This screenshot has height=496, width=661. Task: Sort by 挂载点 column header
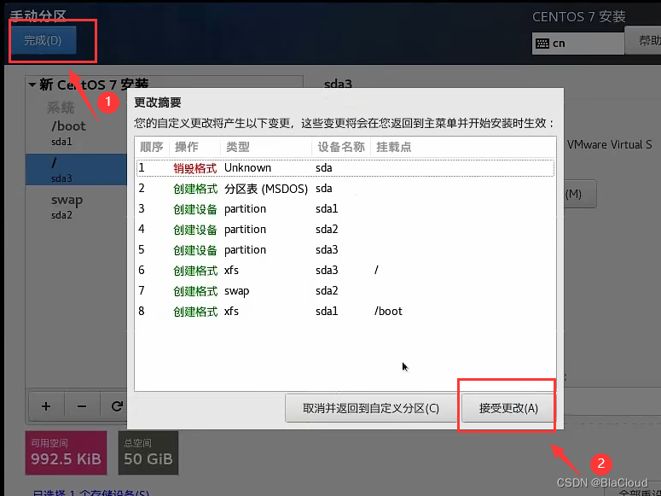coord(463,147)
